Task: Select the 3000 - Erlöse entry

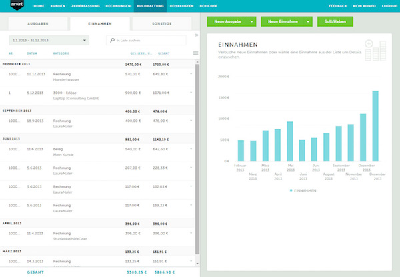Action: click(x=97, y=96)
